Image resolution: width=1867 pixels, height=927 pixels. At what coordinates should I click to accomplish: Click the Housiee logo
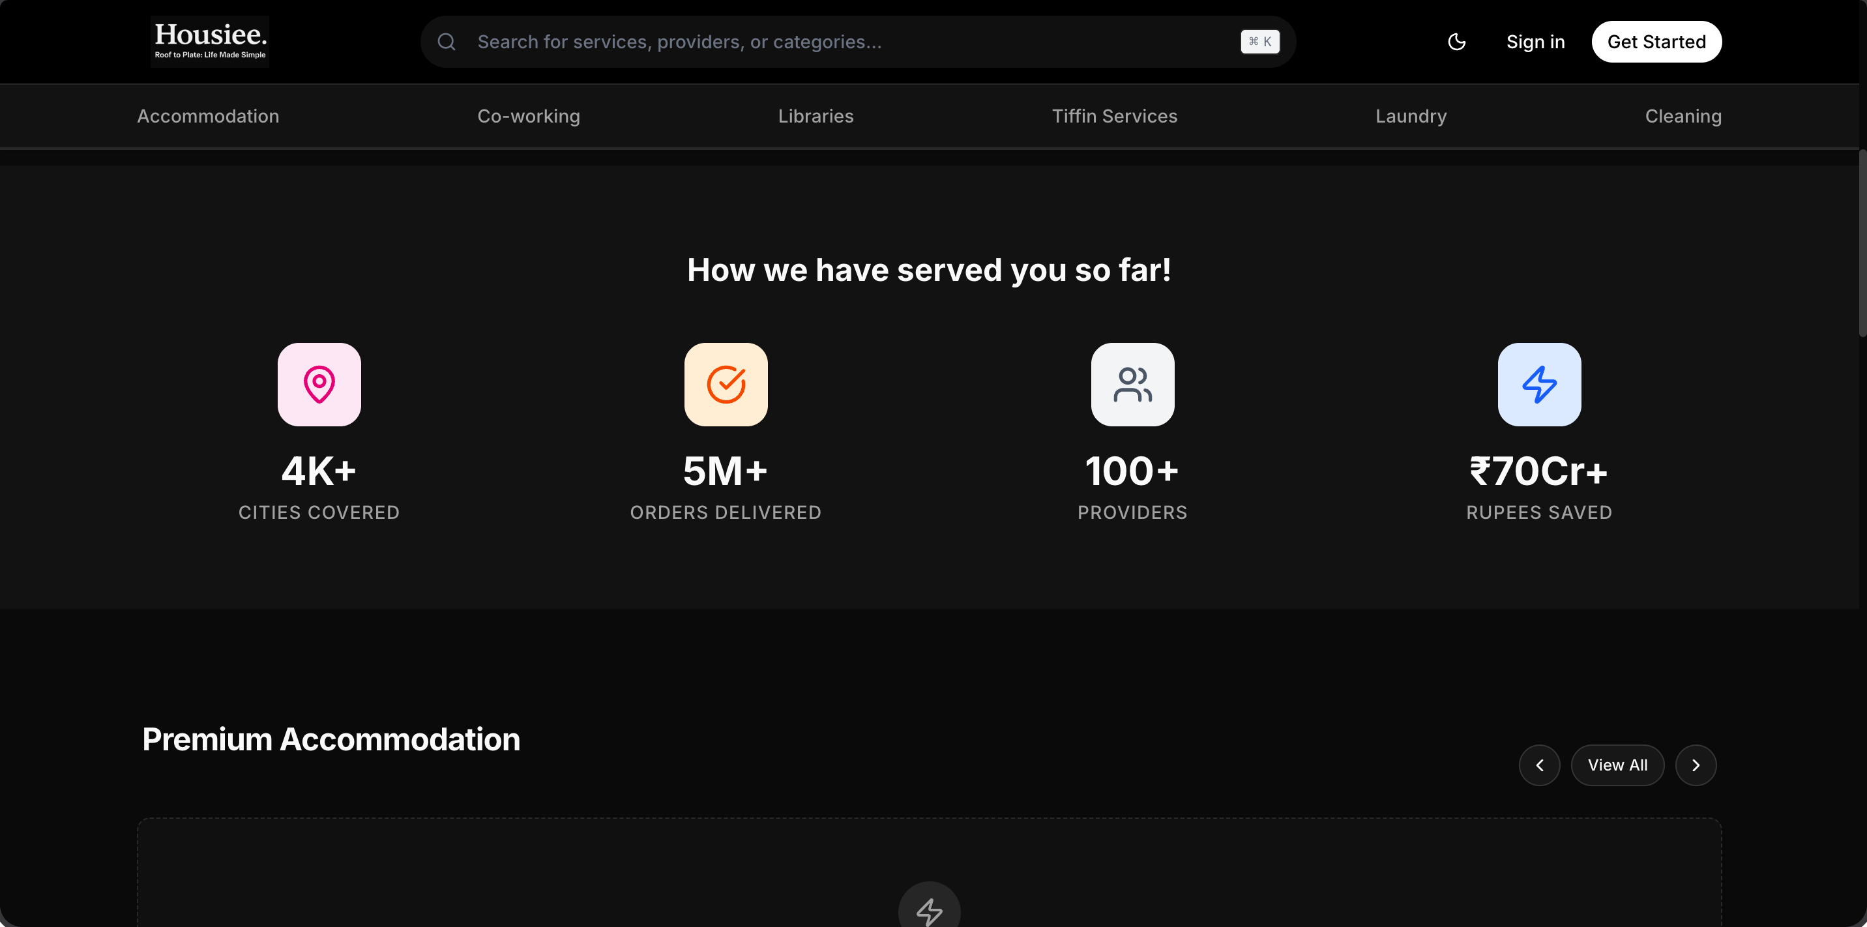click(209, 41)
